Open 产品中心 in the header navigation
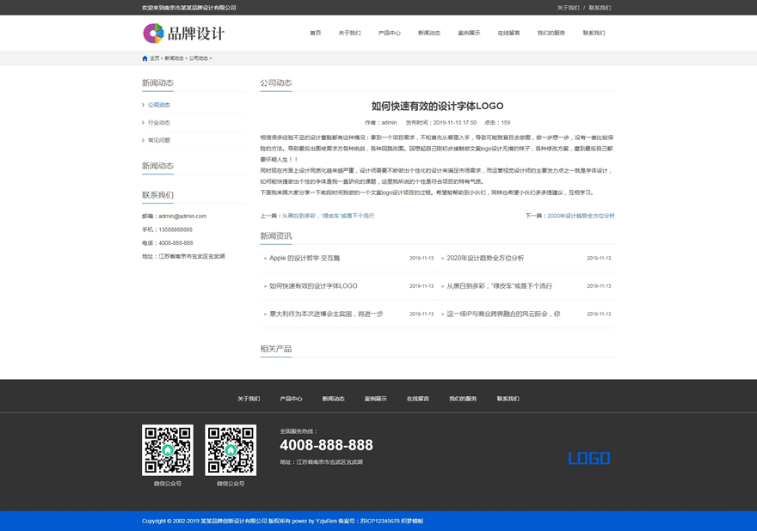This screenshot has height=531, width=757. pyautogui.click(x=389, y=34)
